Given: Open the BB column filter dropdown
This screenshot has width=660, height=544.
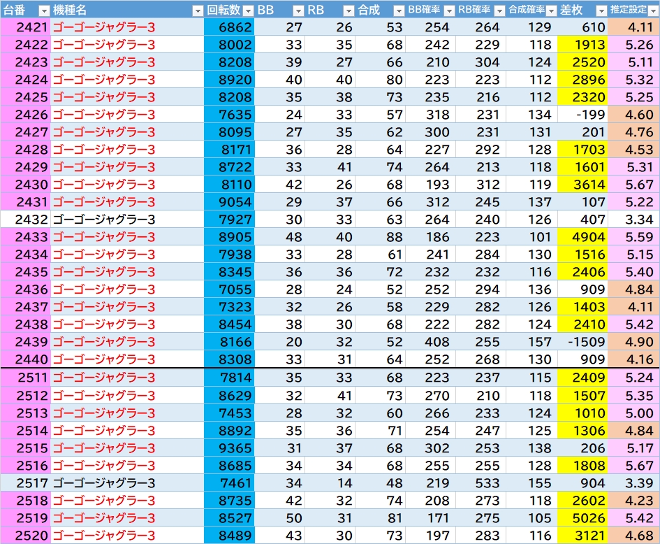Looking at the screenshot, I should [298, 10].
